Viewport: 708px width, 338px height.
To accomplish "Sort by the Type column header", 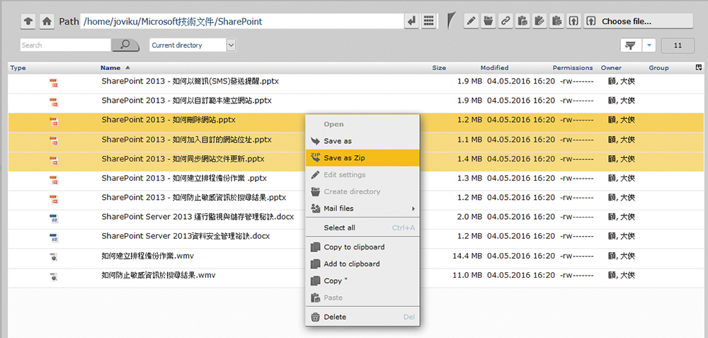I will click(18, 68).
